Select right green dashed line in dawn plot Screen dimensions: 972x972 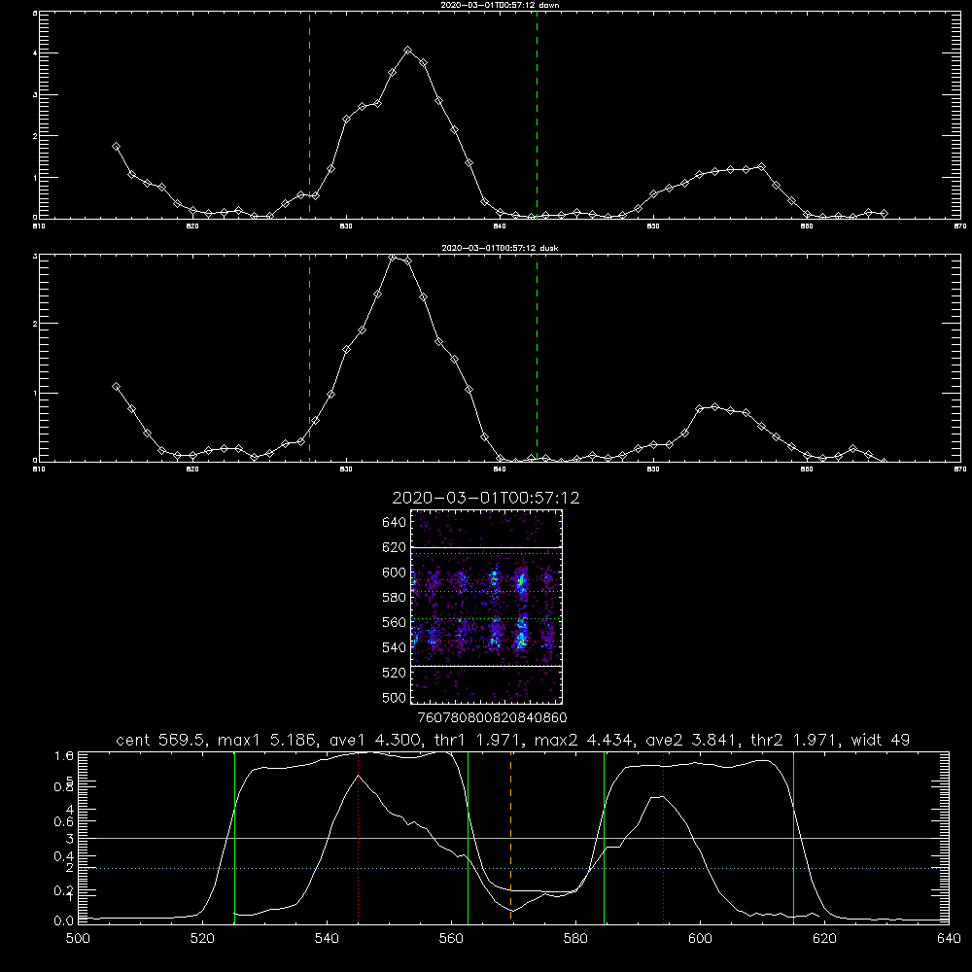pos(537,115)
